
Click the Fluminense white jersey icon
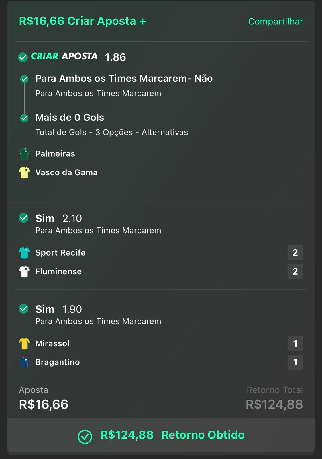(24, 271)
